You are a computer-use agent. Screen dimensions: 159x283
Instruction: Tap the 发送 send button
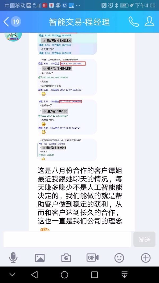pyautogui.click(x=144, y=239)
